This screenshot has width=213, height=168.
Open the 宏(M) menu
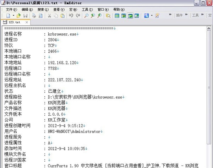[73, 10]
